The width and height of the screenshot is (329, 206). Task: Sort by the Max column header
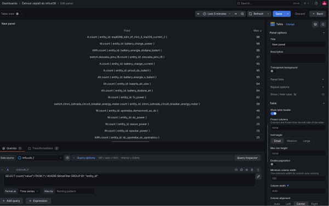tap(258, 31)
